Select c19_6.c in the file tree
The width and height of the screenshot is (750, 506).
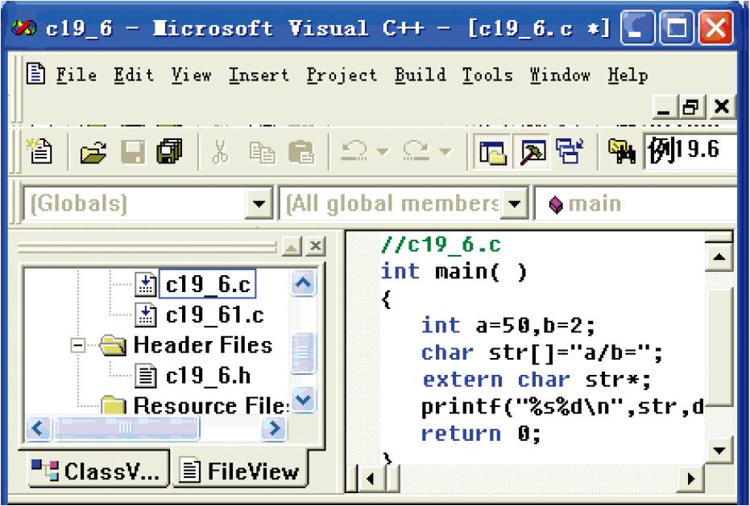(208, 285)
